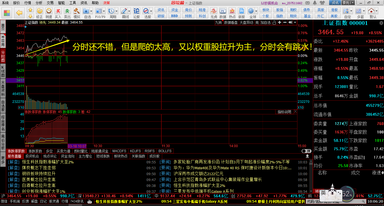
Task: Open the 自选 star folder icon
Action: tap(86, 11)
